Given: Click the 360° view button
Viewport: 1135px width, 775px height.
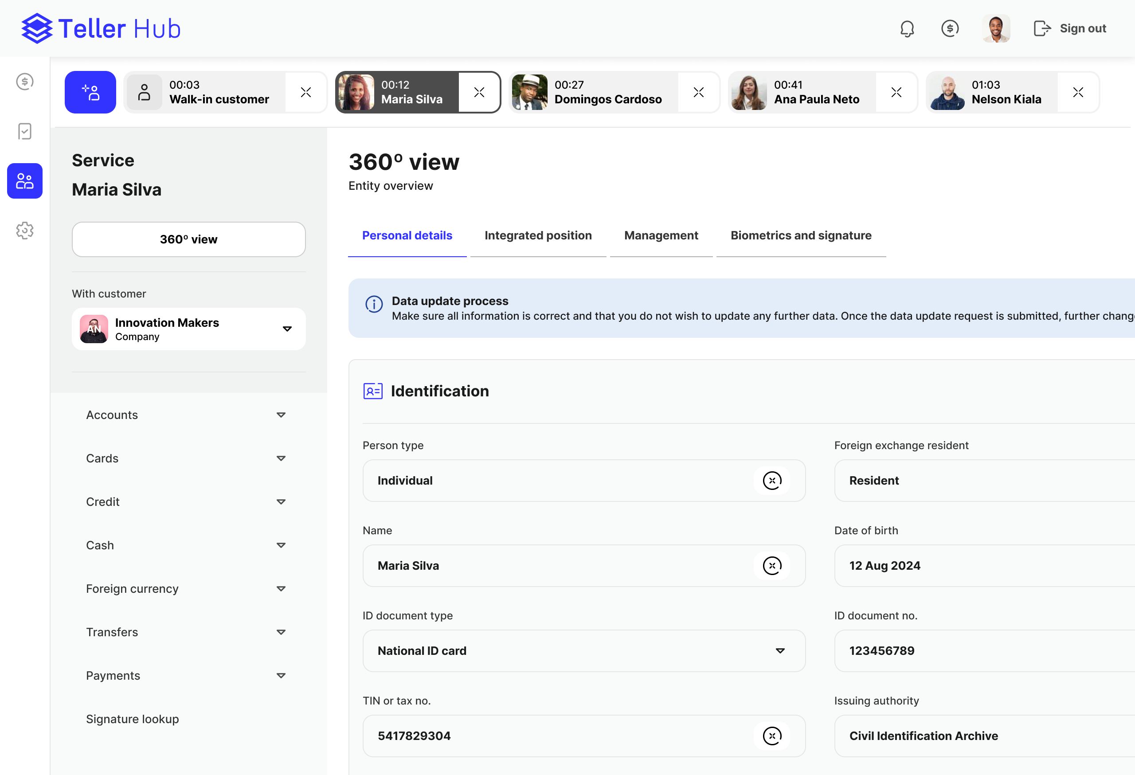Looking at the screenshot, I should pos(188,239).
